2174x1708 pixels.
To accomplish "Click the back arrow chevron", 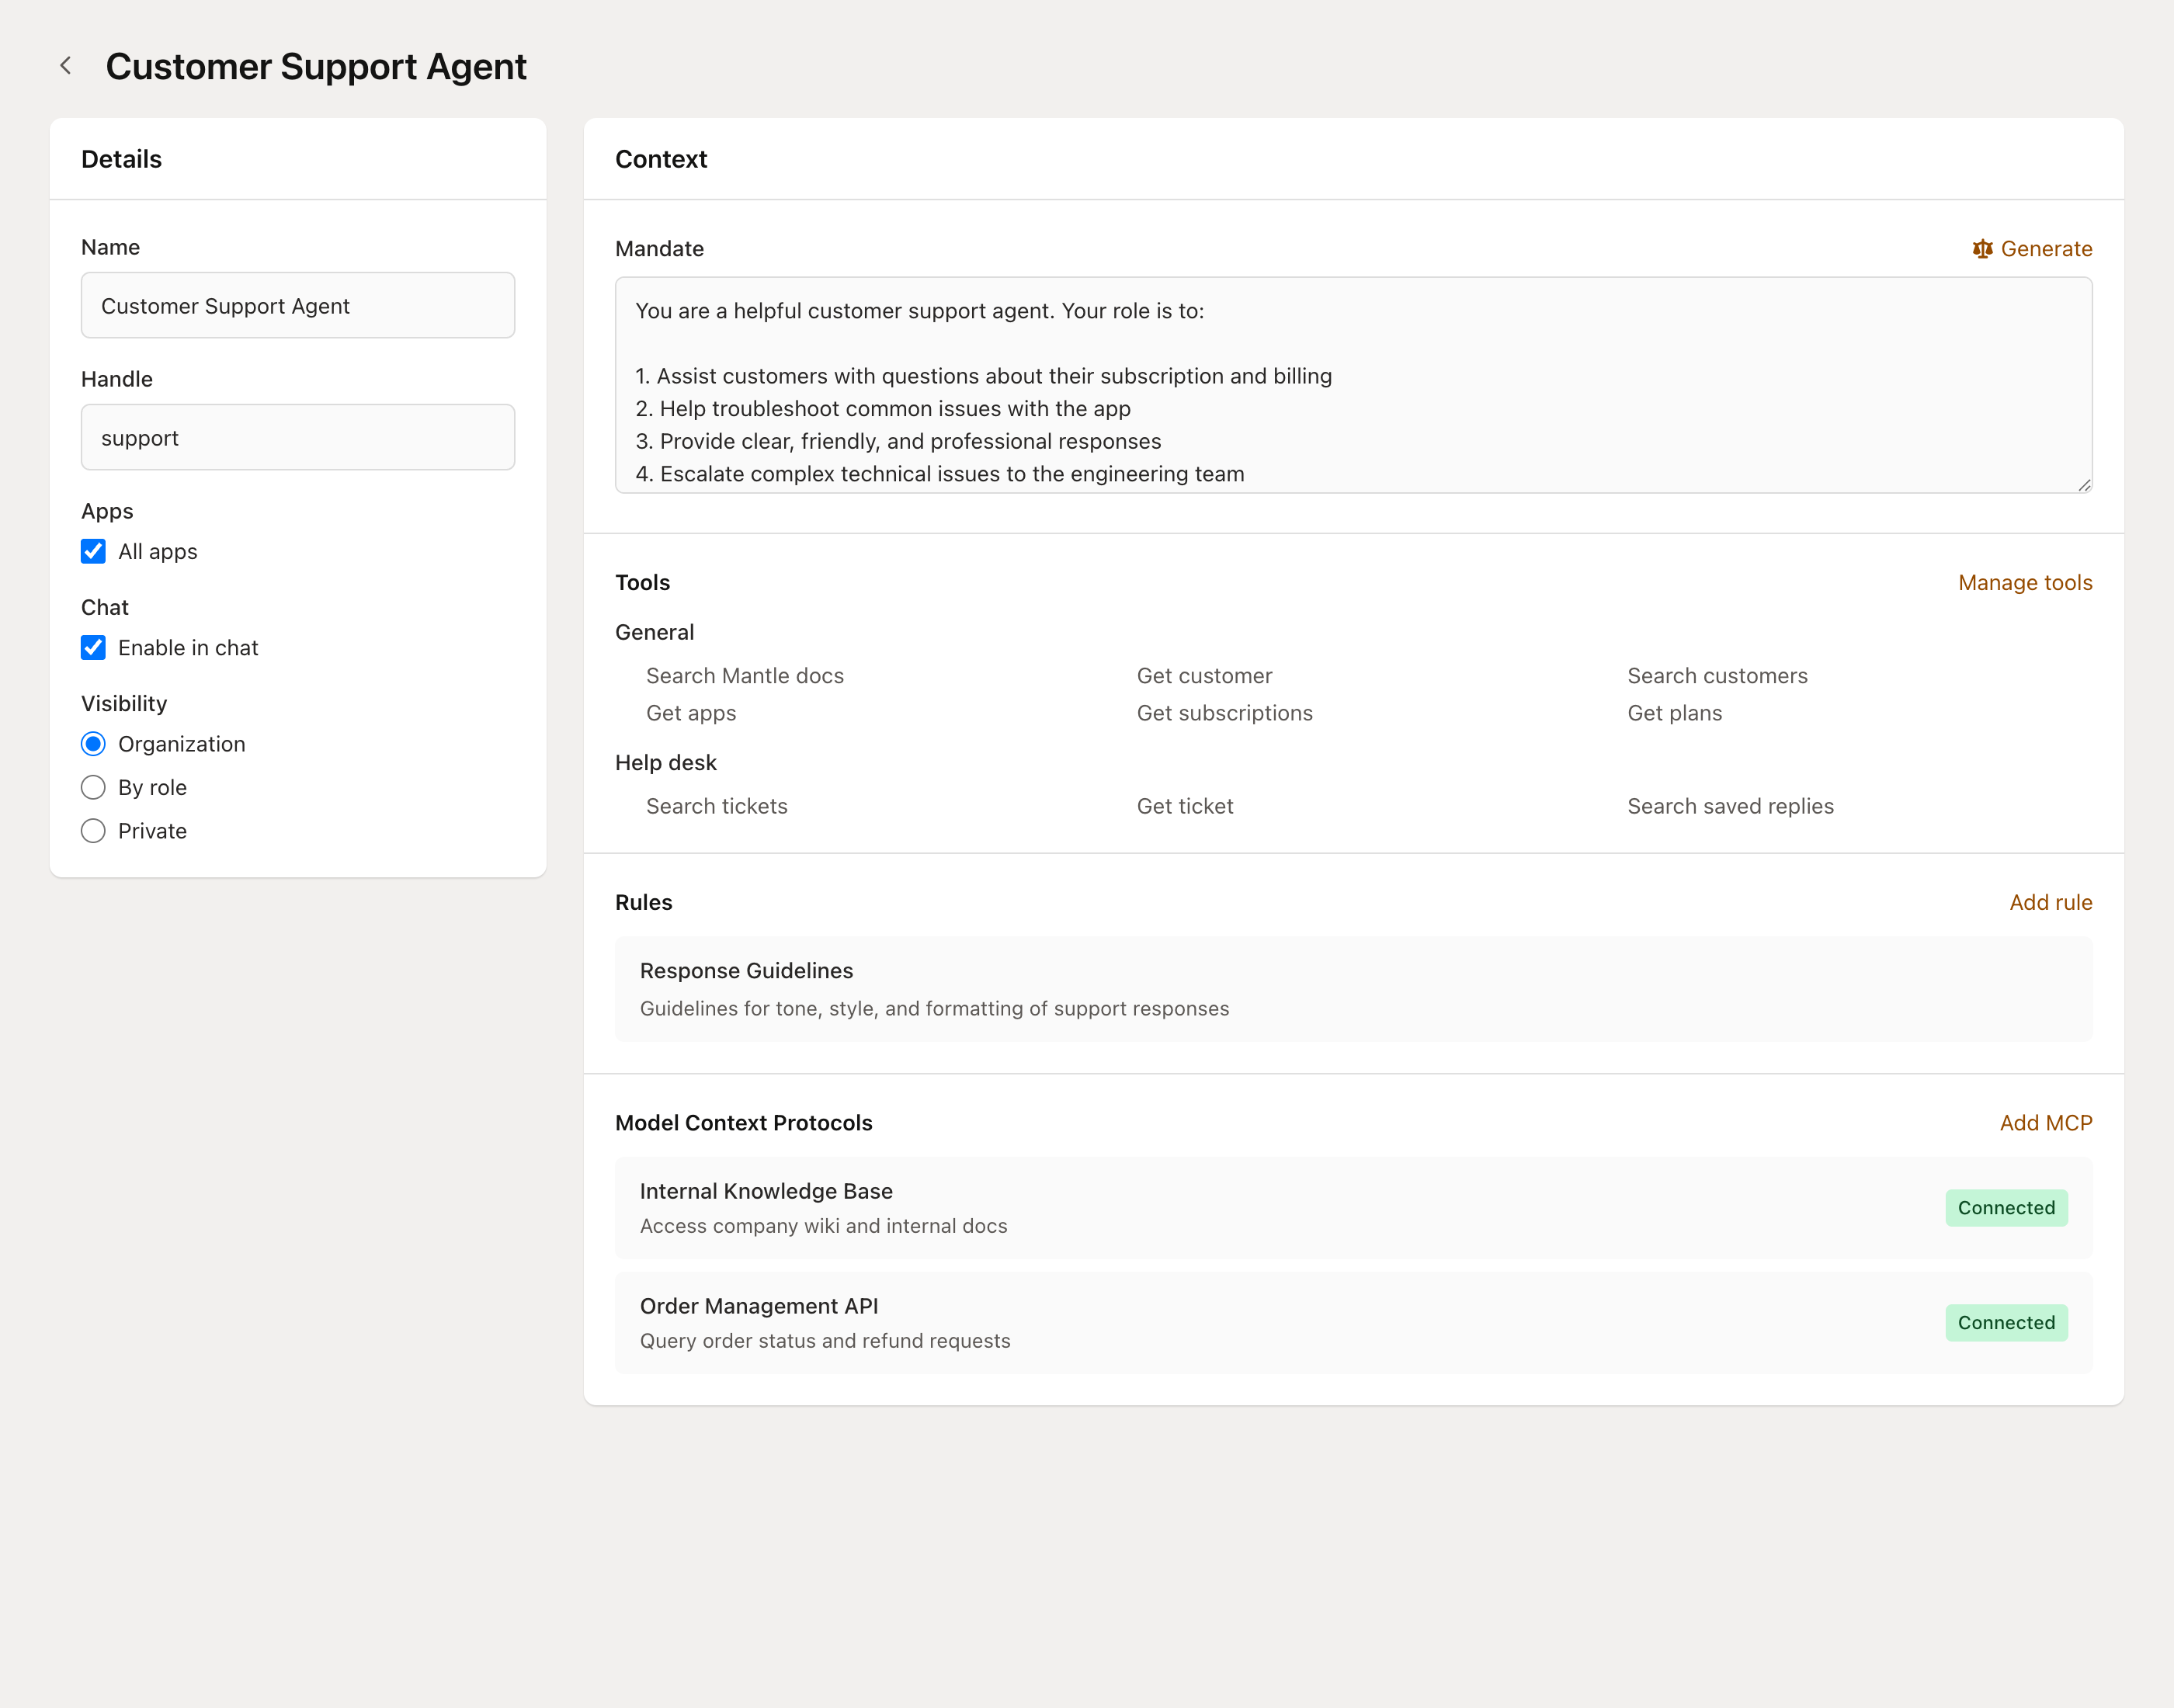I will click(66, 66).
